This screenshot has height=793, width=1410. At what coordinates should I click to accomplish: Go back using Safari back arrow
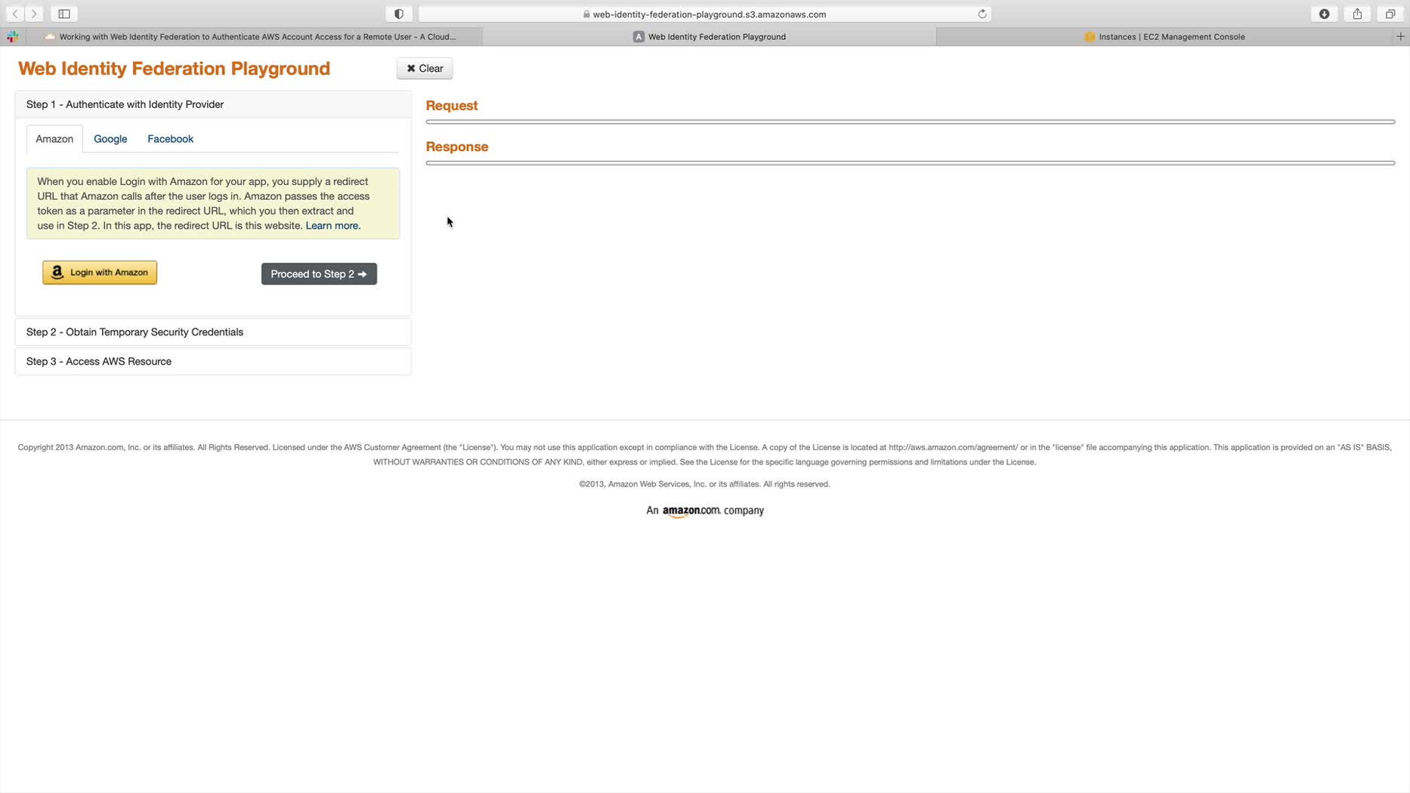15,14
